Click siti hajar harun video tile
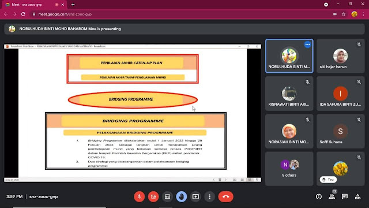Image resolution: width=369 pixels, height=208 pixels. pyautogui.click(x=340, y=56)
